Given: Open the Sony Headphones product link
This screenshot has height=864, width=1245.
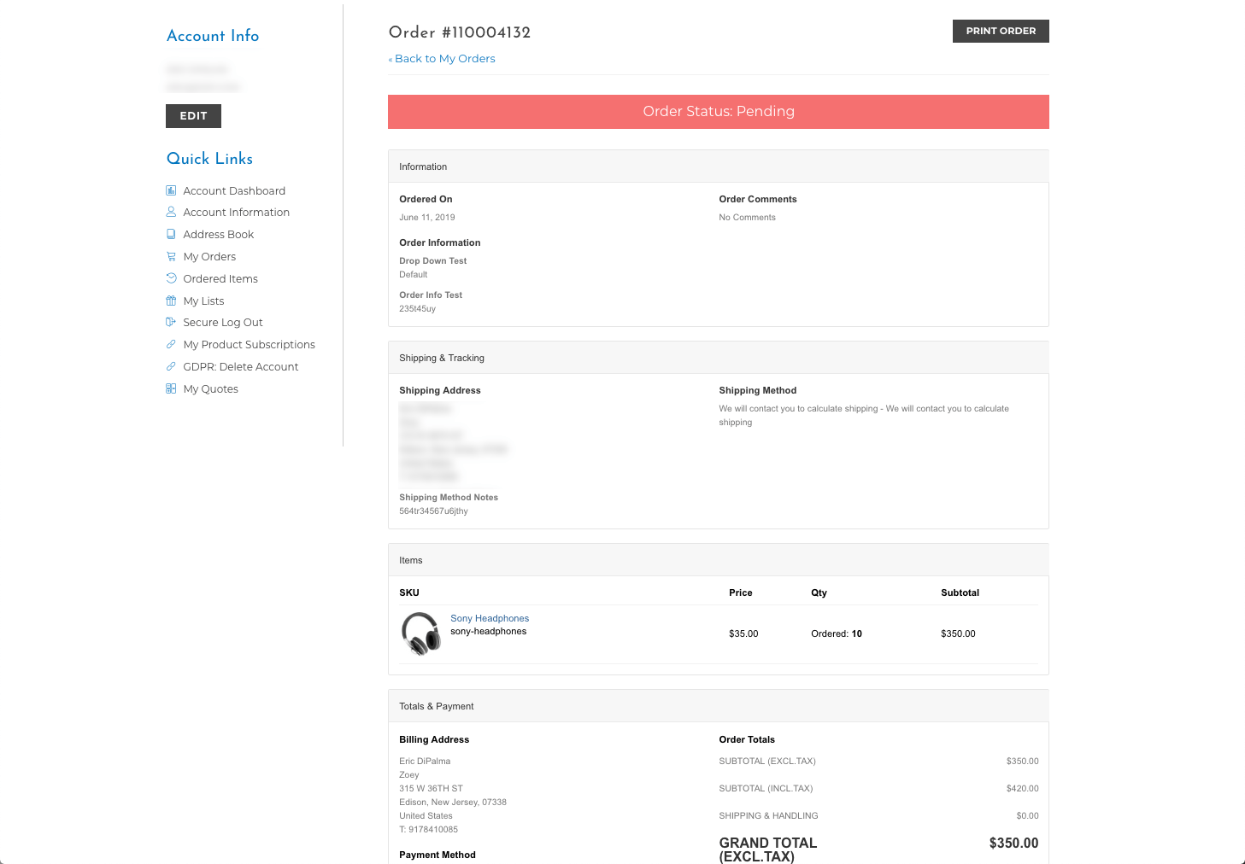Looking at the screenshot, I should coord(490,618).
